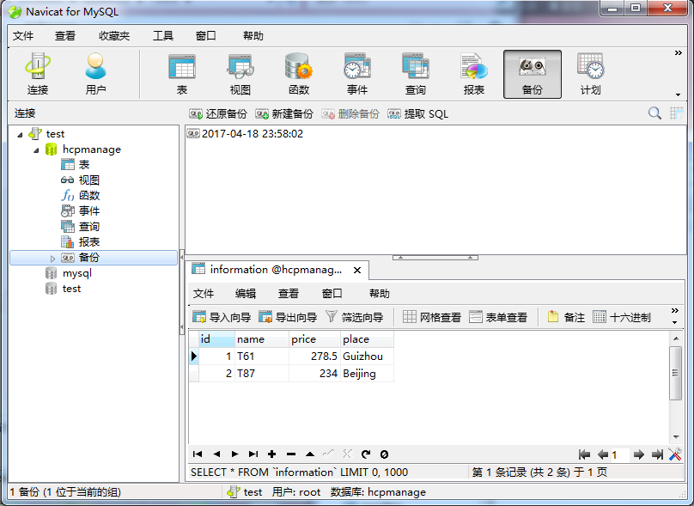The image size is (694, 506).
Task: Collapse the test connection tree node
Action: coord(20,134)
